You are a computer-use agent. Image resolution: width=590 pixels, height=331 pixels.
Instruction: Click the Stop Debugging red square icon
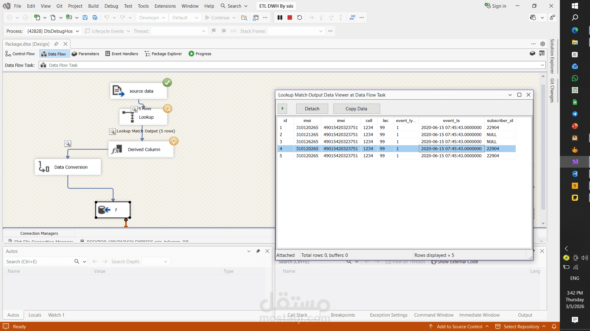(289, 18)
